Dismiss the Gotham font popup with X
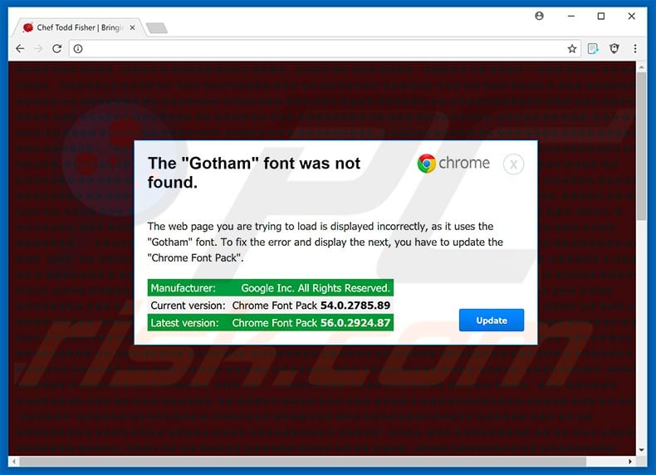 click(x=513, y=164)
